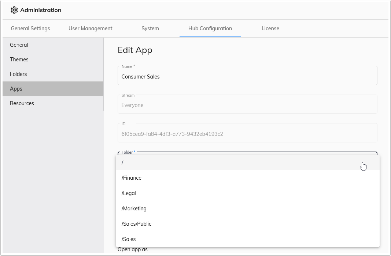Switch to the User Management tab
This screenshot has height=256, width=391.
click(x=90, y=28)
